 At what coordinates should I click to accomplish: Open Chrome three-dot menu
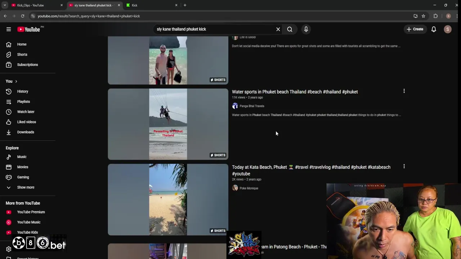point(456,16)
